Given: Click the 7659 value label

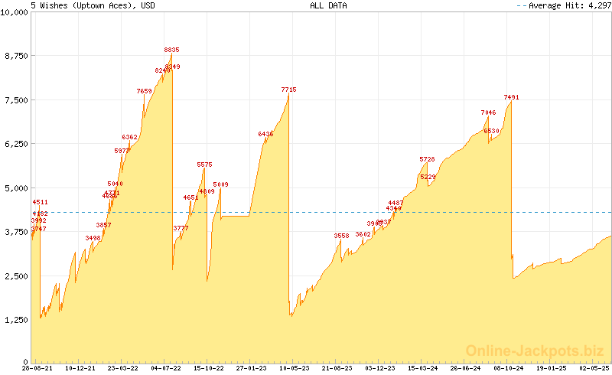Looking at the screenshot, I should tap(144, 91).
